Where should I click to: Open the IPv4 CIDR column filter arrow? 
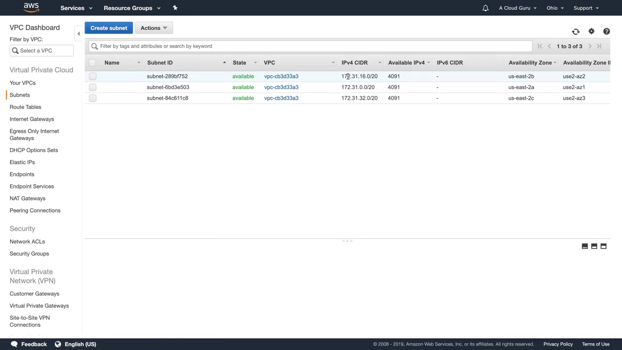[380, 63]
